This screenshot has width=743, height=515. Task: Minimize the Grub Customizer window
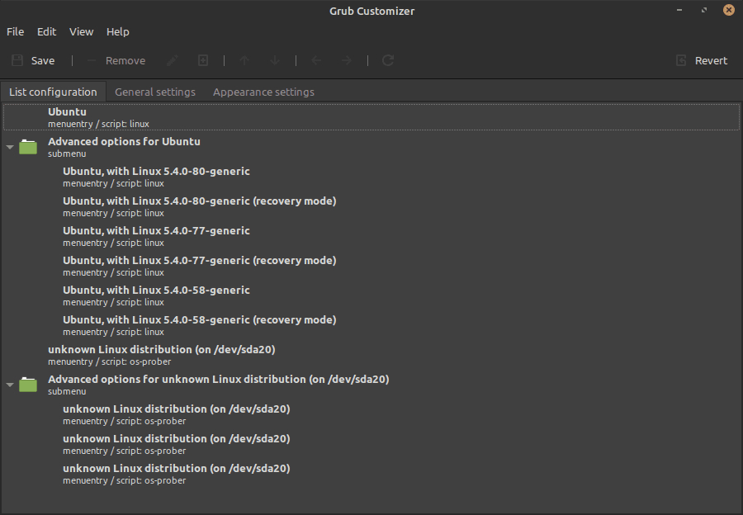point(679,10)
